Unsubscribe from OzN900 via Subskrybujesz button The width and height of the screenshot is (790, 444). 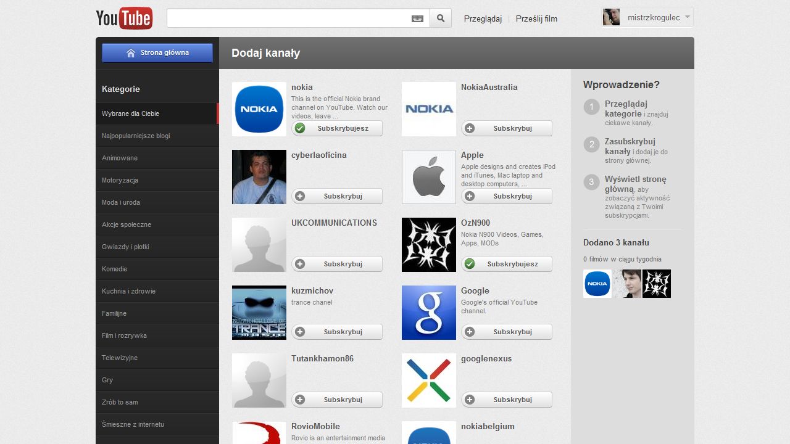pyautogui.click(x=507, y=264)
